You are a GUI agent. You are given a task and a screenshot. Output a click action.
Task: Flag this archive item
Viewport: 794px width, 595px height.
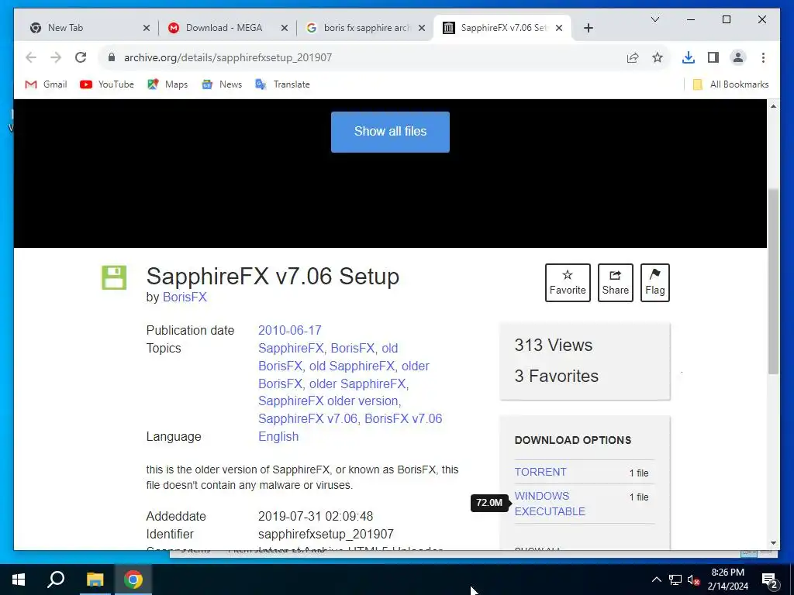pyautogui.click(x=654, y=283)
